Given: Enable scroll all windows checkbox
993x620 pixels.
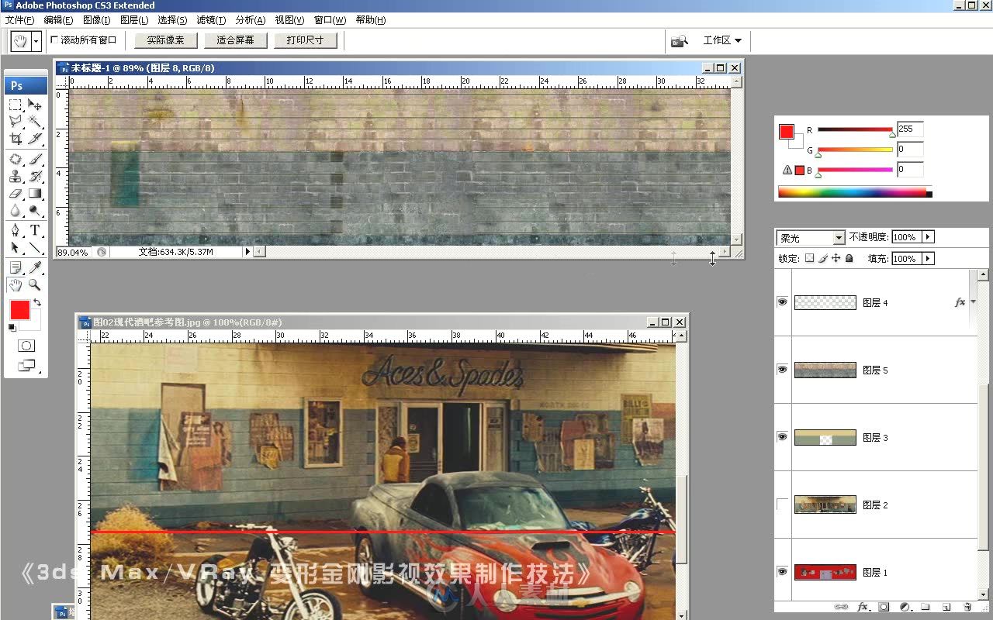Looking at the screenshot, I should [x=55, y=40].
